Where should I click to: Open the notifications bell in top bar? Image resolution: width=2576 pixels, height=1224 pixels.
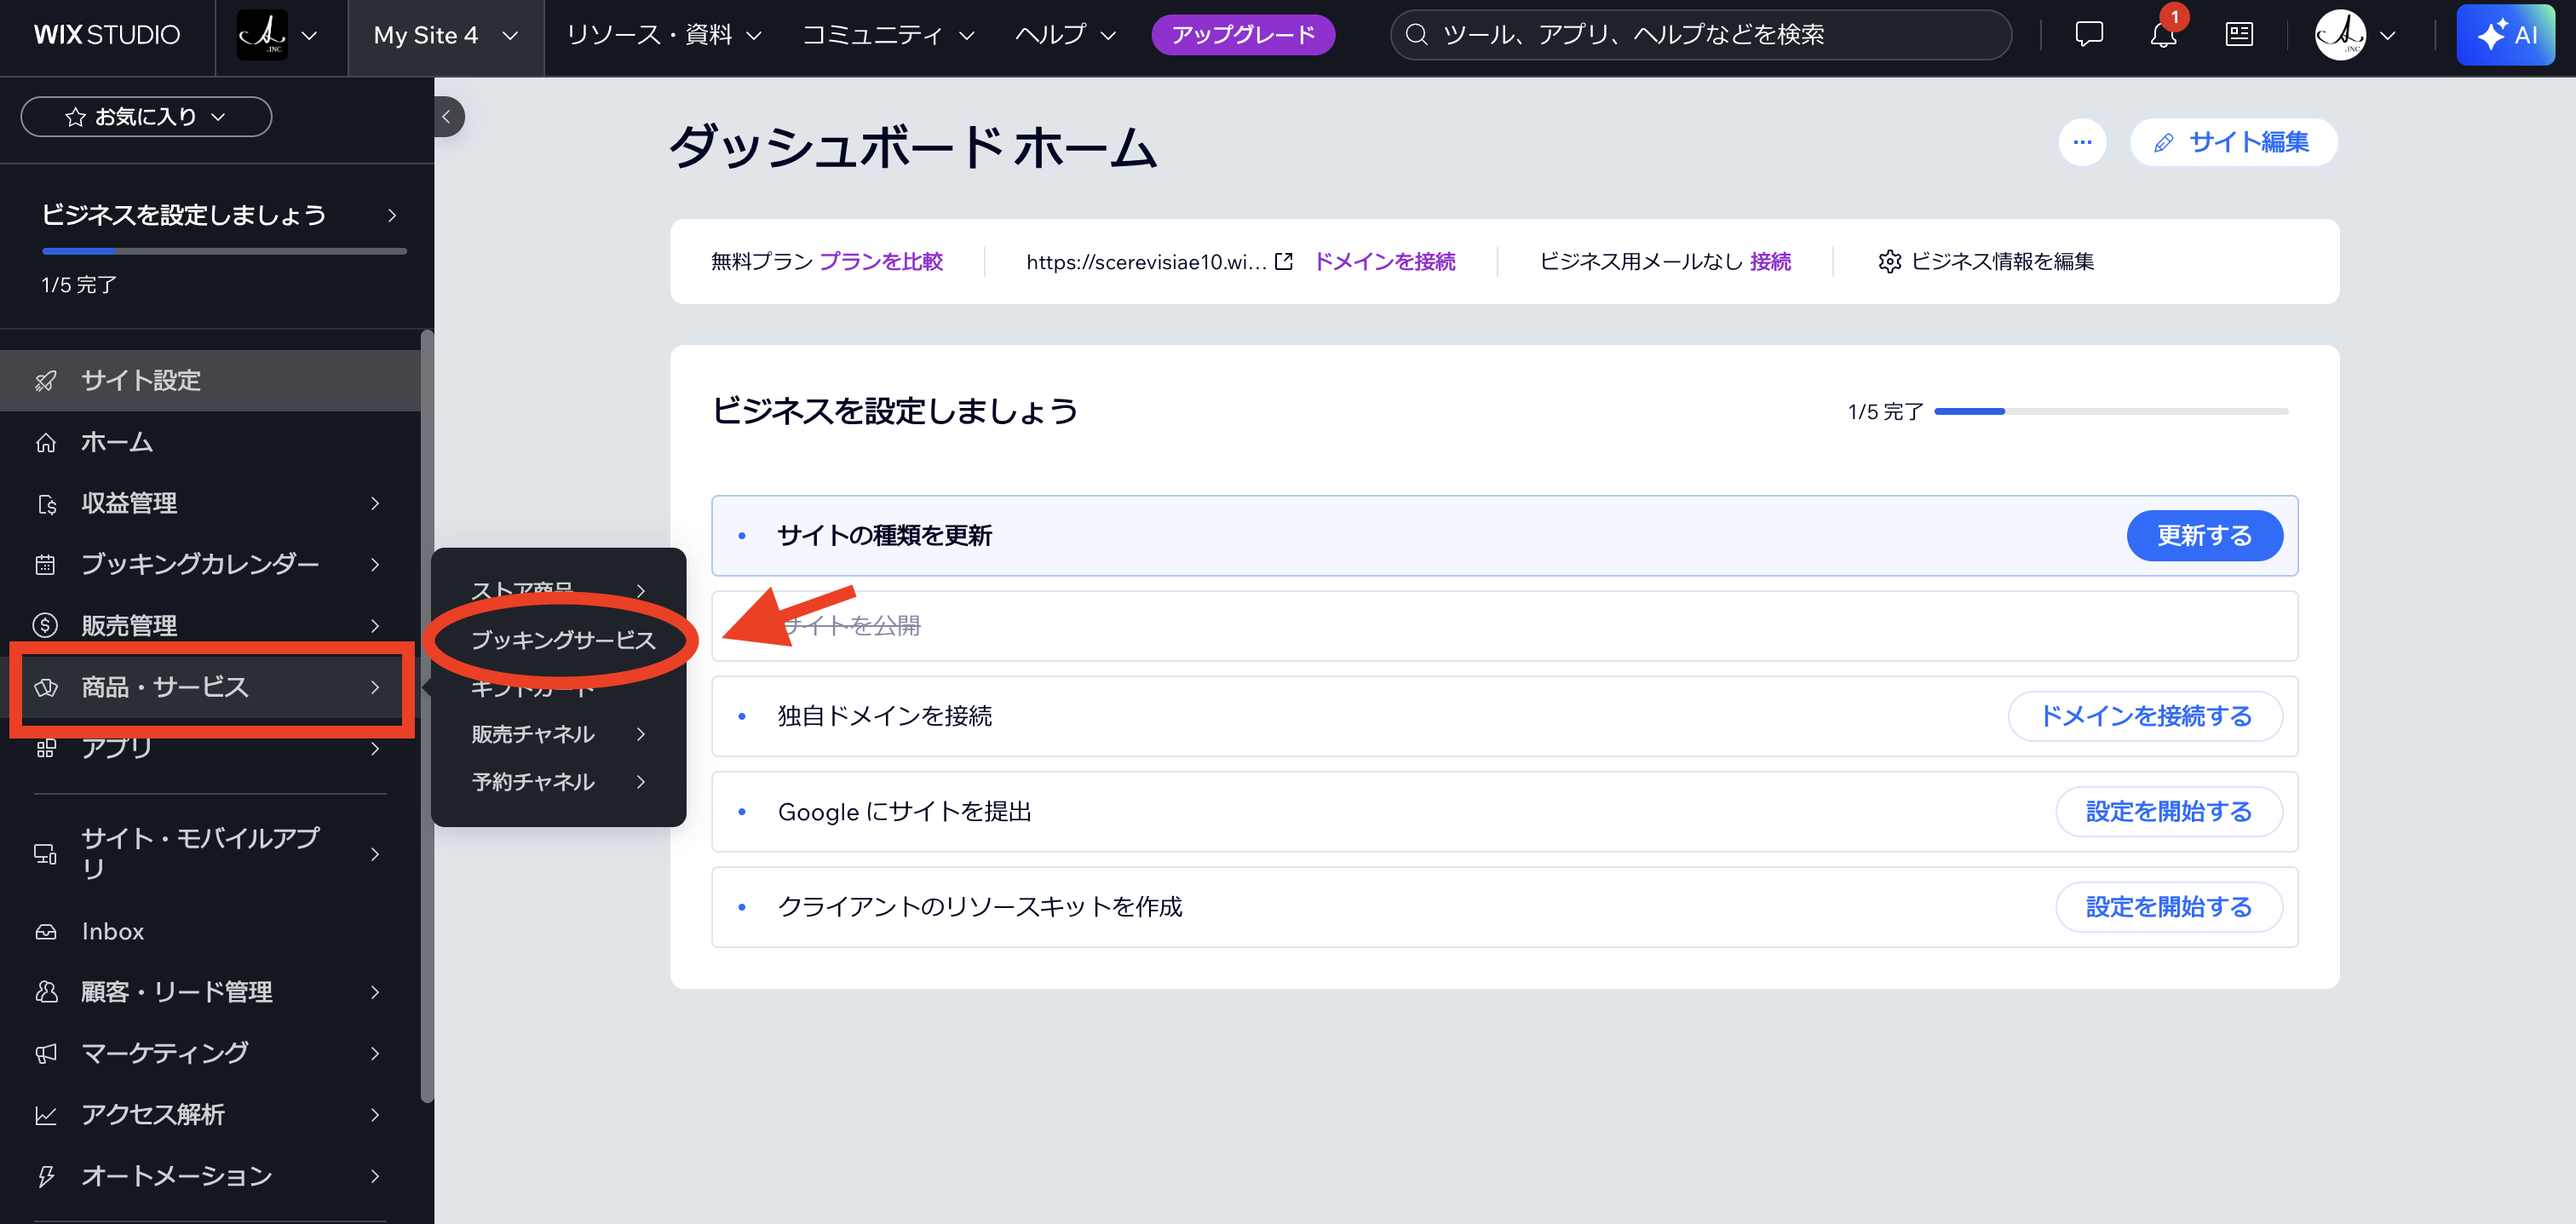point(2162,35)
